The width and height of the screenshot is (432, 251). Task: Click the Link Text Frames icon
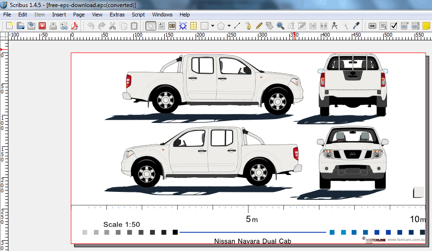[x=313, y=26]
